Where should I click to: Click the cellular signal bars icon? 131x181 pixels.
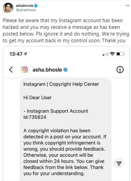click(x=106, y=54)
